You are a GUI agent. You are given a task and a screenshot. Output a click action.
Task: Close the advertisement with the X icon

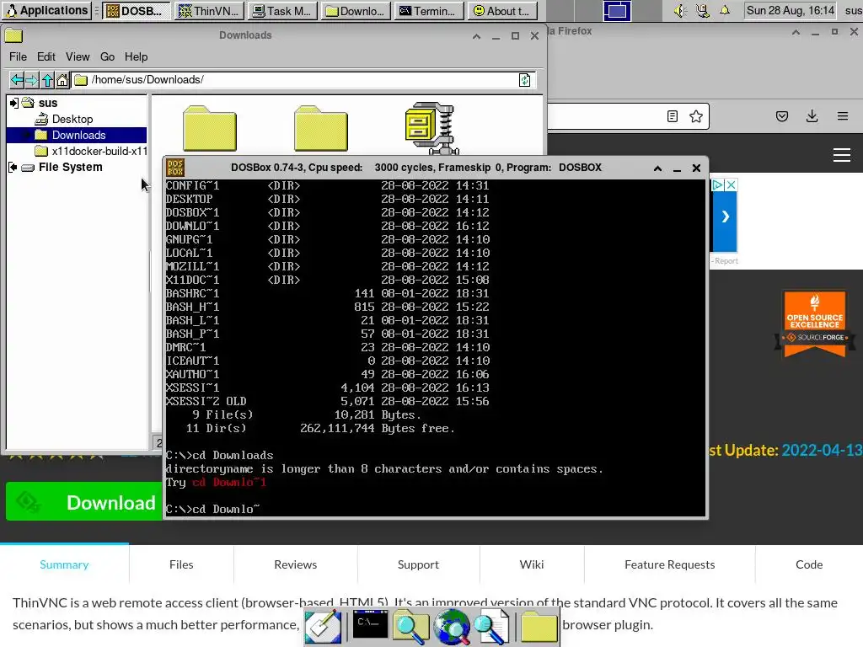[x=731, y=184]
